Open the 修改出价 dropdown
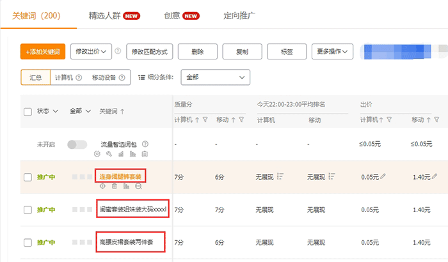 92,51
